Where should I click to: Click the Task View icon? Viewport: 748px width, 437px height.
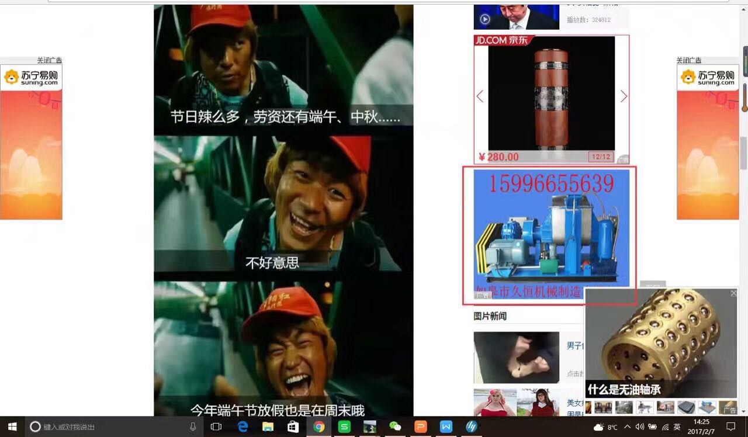[x=216, y=426]
